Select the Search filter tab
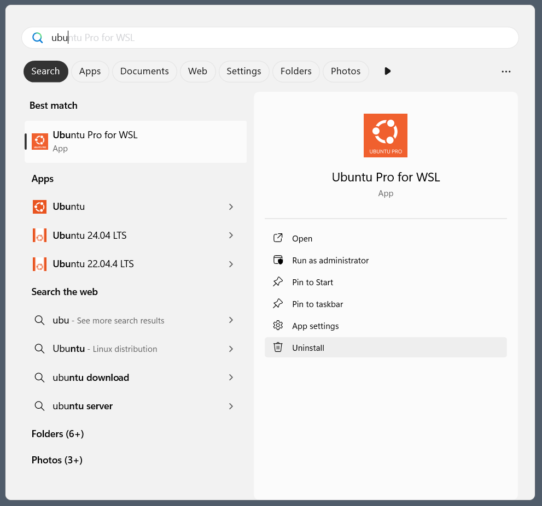Image resolution: width=542 pixels, height=506 pixels. pyautogui.click(x=45, y=72)
